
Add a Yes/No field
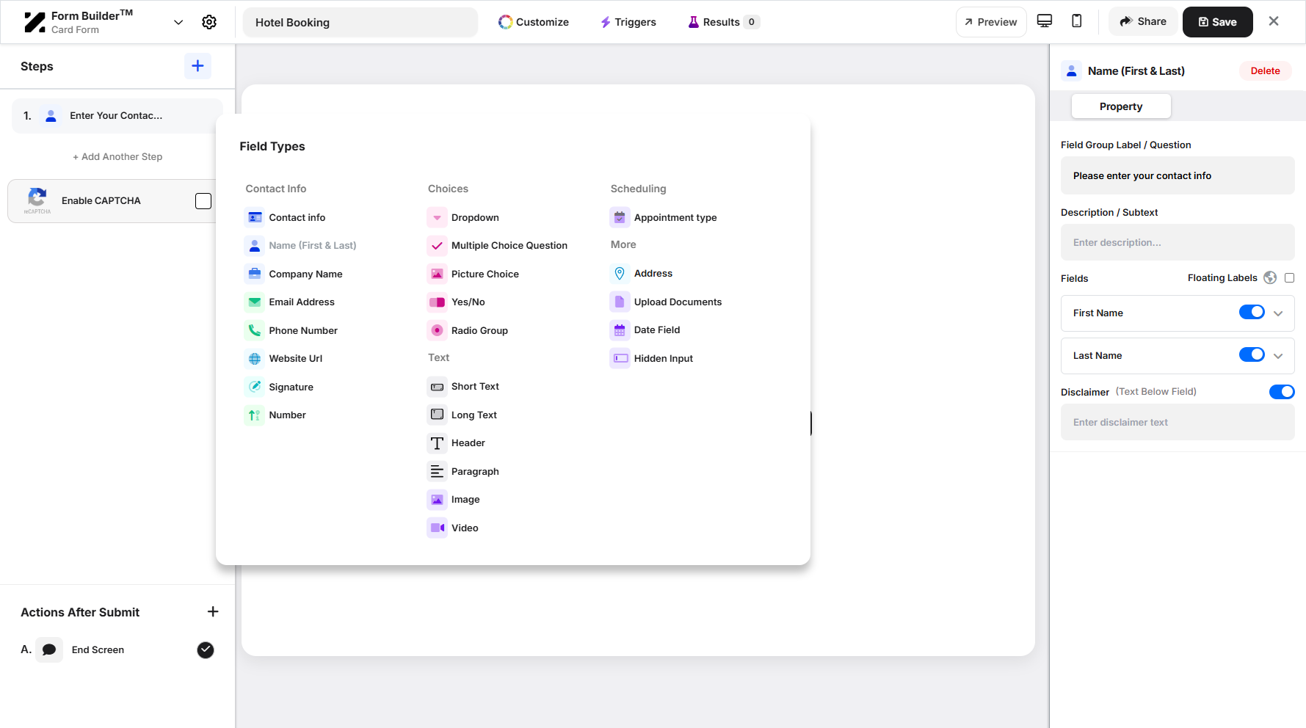[457, 302]
